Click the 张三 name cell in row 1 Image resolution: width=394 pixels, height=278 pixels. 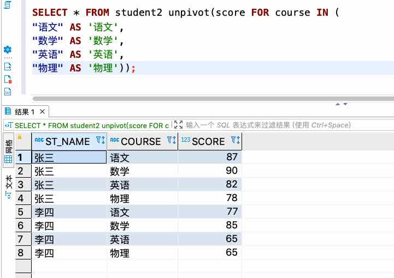pos(69,157)
